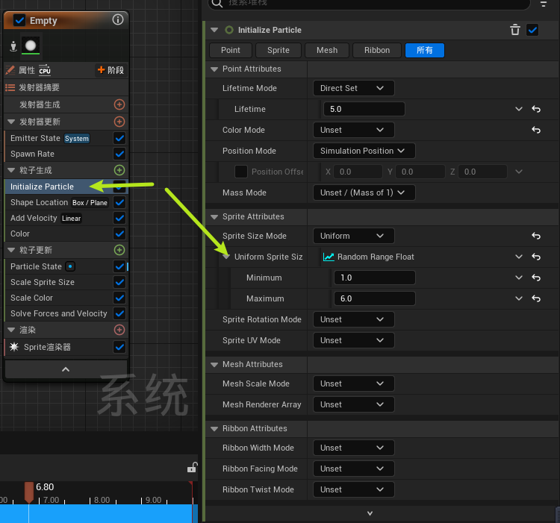Toggle Shape Location module checkbox
Screen dimensions: 560x523
(x=119, y=202)
